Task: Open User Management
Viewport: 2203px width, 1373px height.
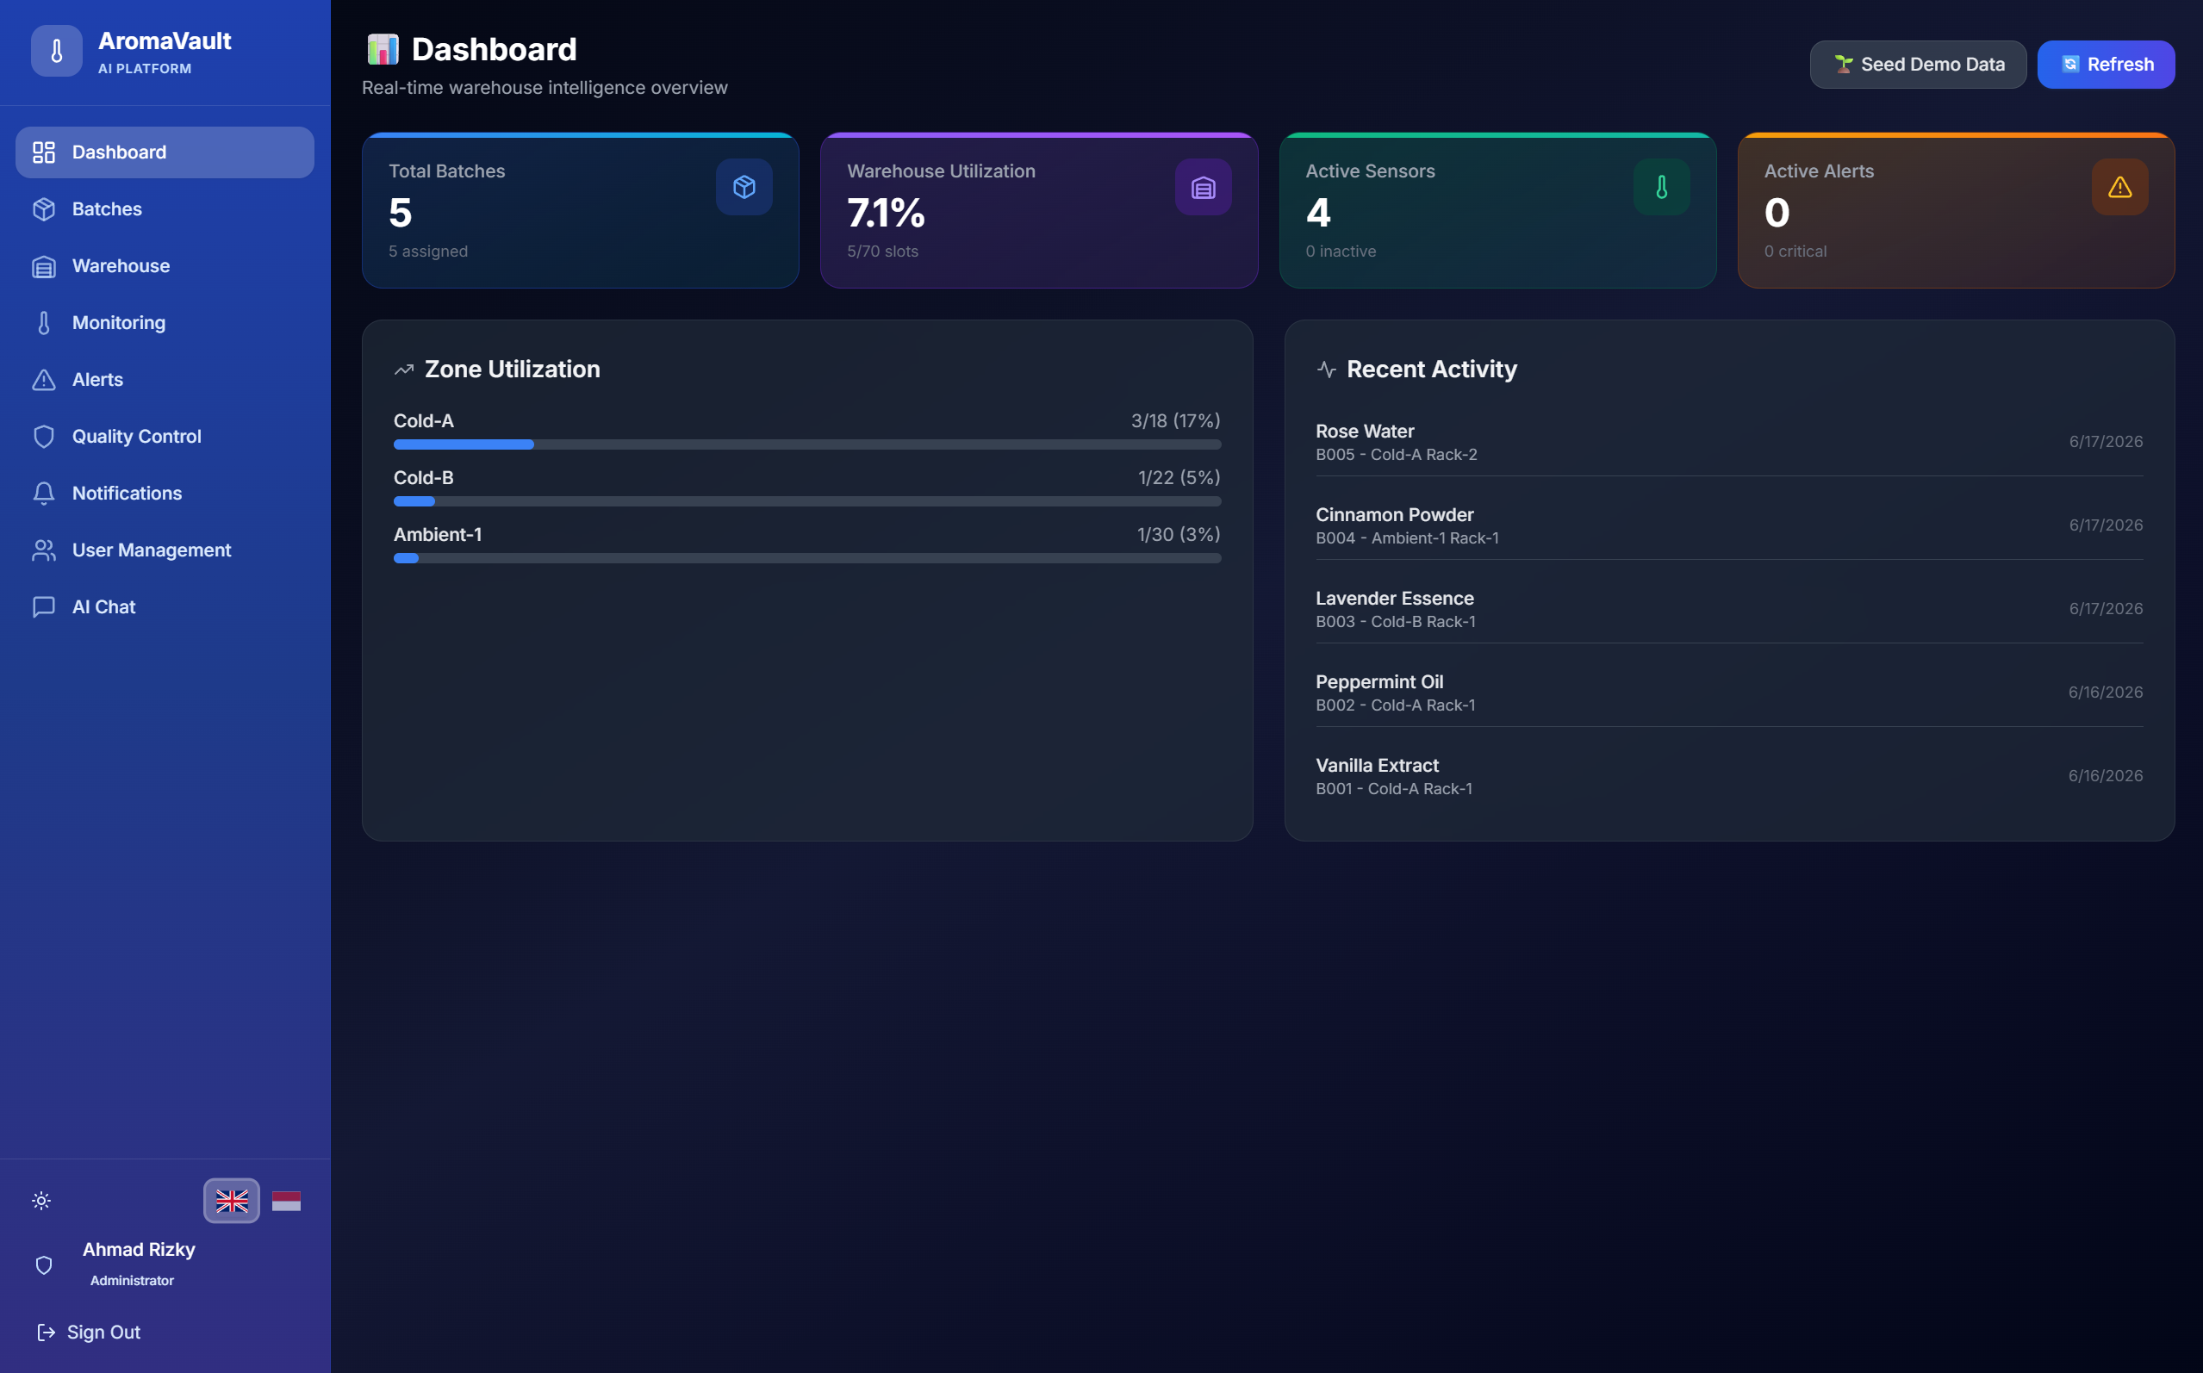Action: pos(165,550)
